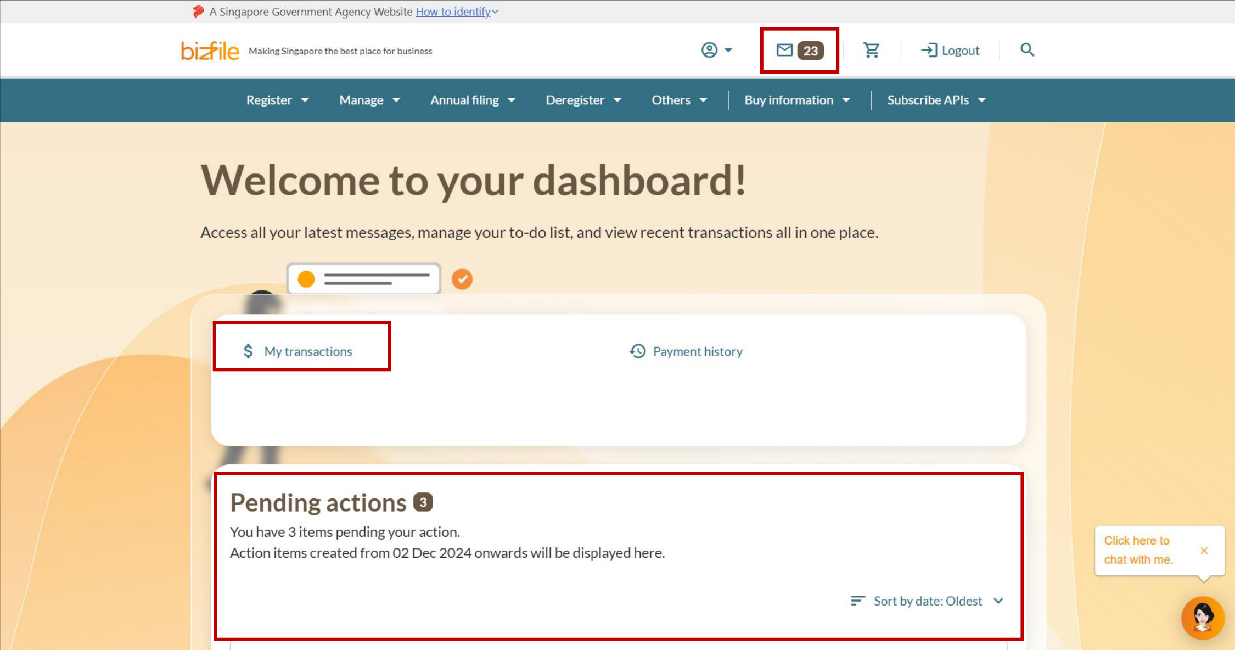Open My transactions
This screenshot has width=1235, height=650.
(297, 351)
